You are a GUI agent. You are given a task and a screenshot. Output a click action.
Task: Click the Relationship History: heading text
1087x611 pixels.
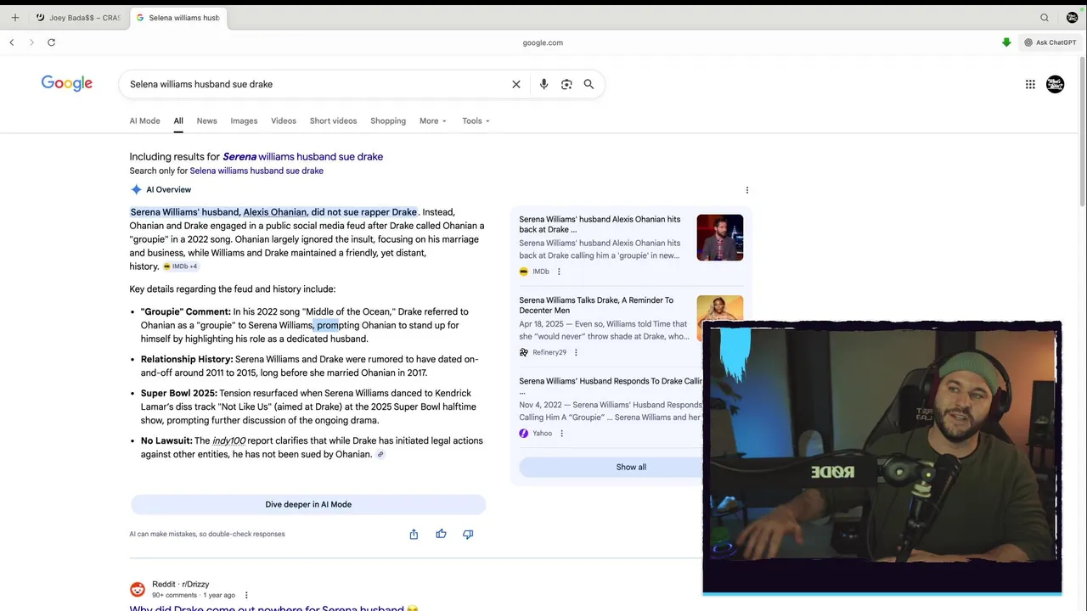(187, 359)
